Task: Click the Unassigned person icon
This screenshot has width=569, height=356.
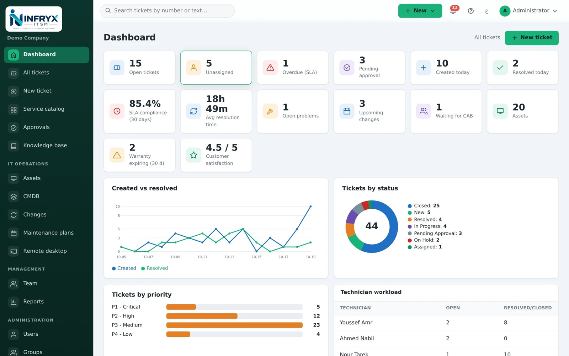Action: [x=193, y=68]
